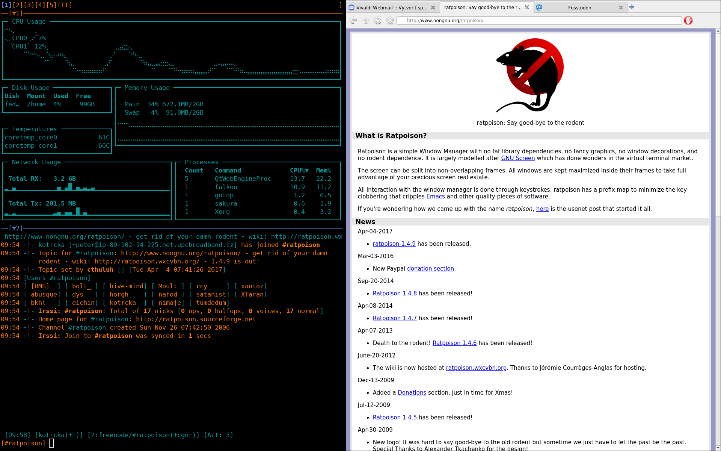
Task: Click the irssi #ratpoison input prompt
Action: pos(23,443)
